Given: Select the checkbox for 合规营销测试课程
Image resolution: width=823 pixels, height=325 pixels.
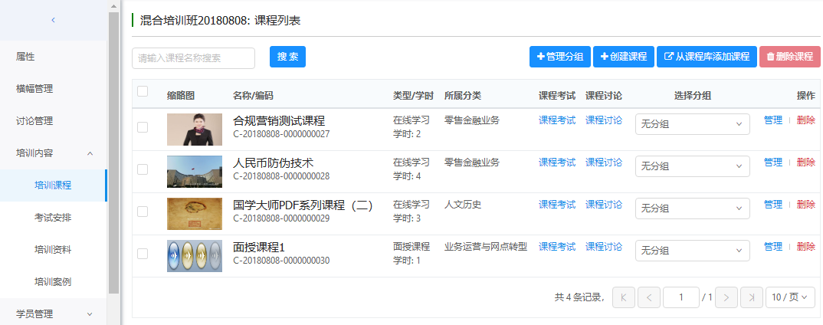Looking at the screenshot, I should click(143, 127).
